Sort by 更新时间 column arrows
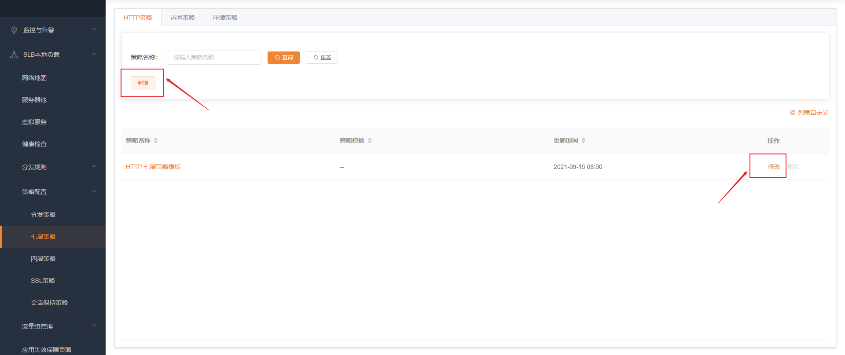This screenshot has width=845, height=355. tap(584, 140)
